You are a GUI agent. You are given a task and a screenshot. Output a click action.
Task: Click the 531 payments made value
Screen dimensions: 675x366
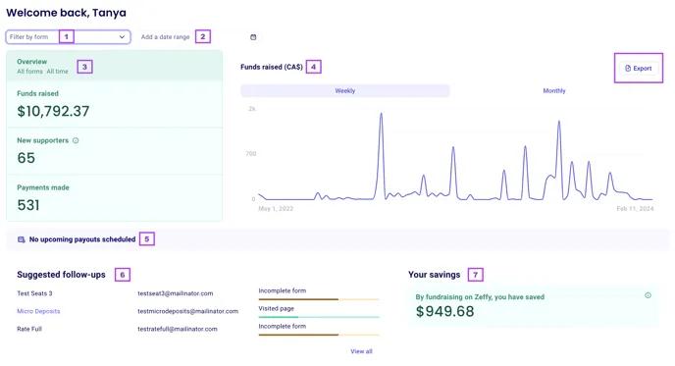pyautogui.click(x=28, y=205)
